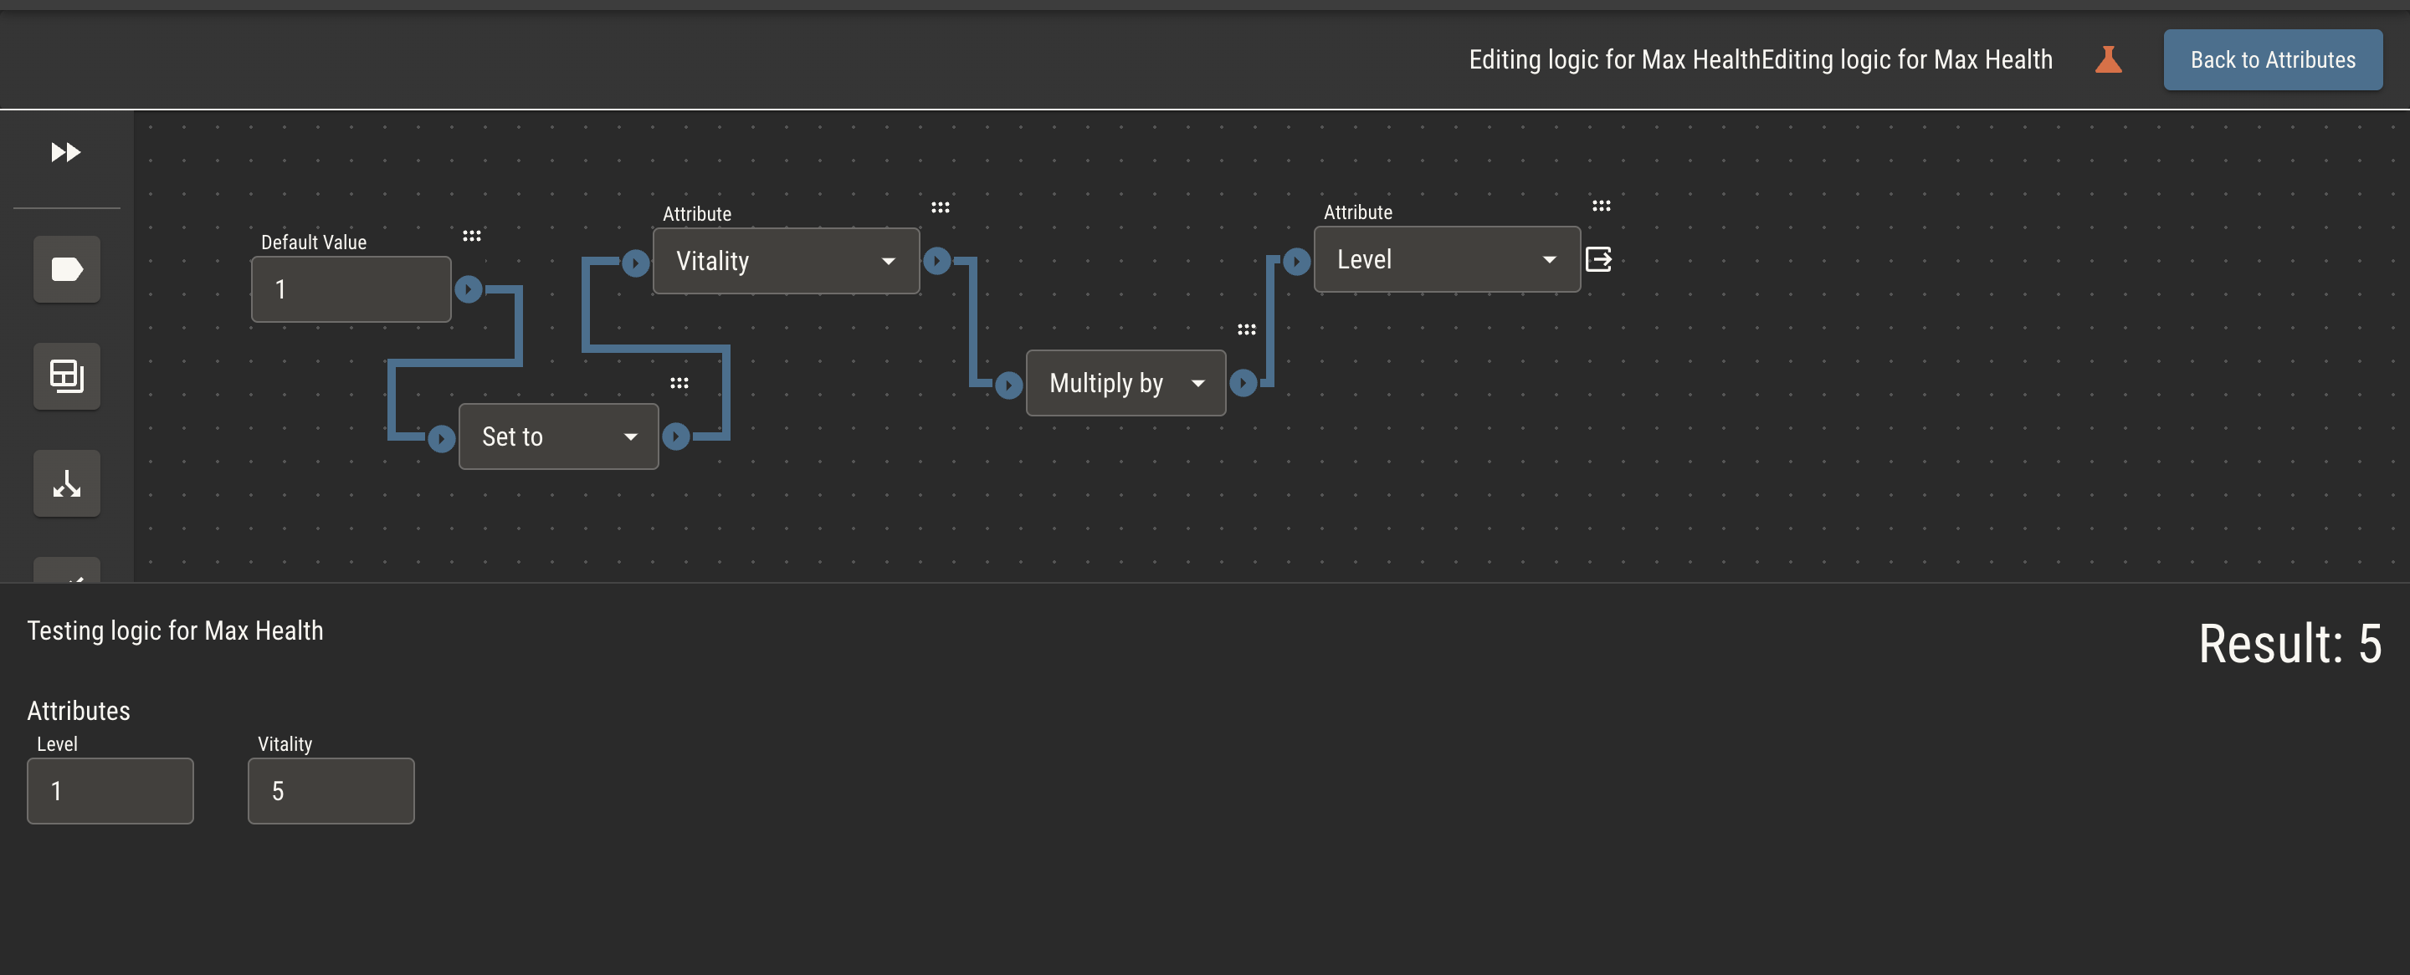This screenshot has width=2410, height=975.
Task: Expand the sidebar with the double-arrow icon
Action: 65,151
